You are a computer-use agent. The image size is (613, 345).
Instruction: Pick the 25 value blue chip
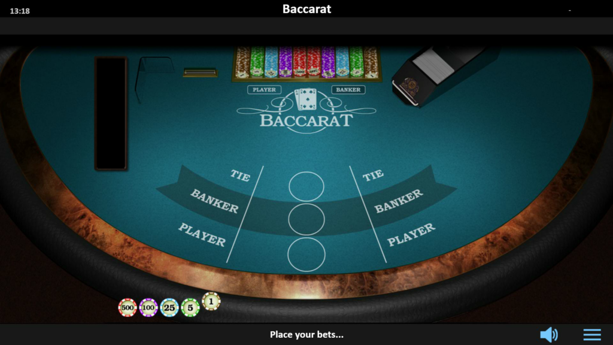(x=169, y=307)
